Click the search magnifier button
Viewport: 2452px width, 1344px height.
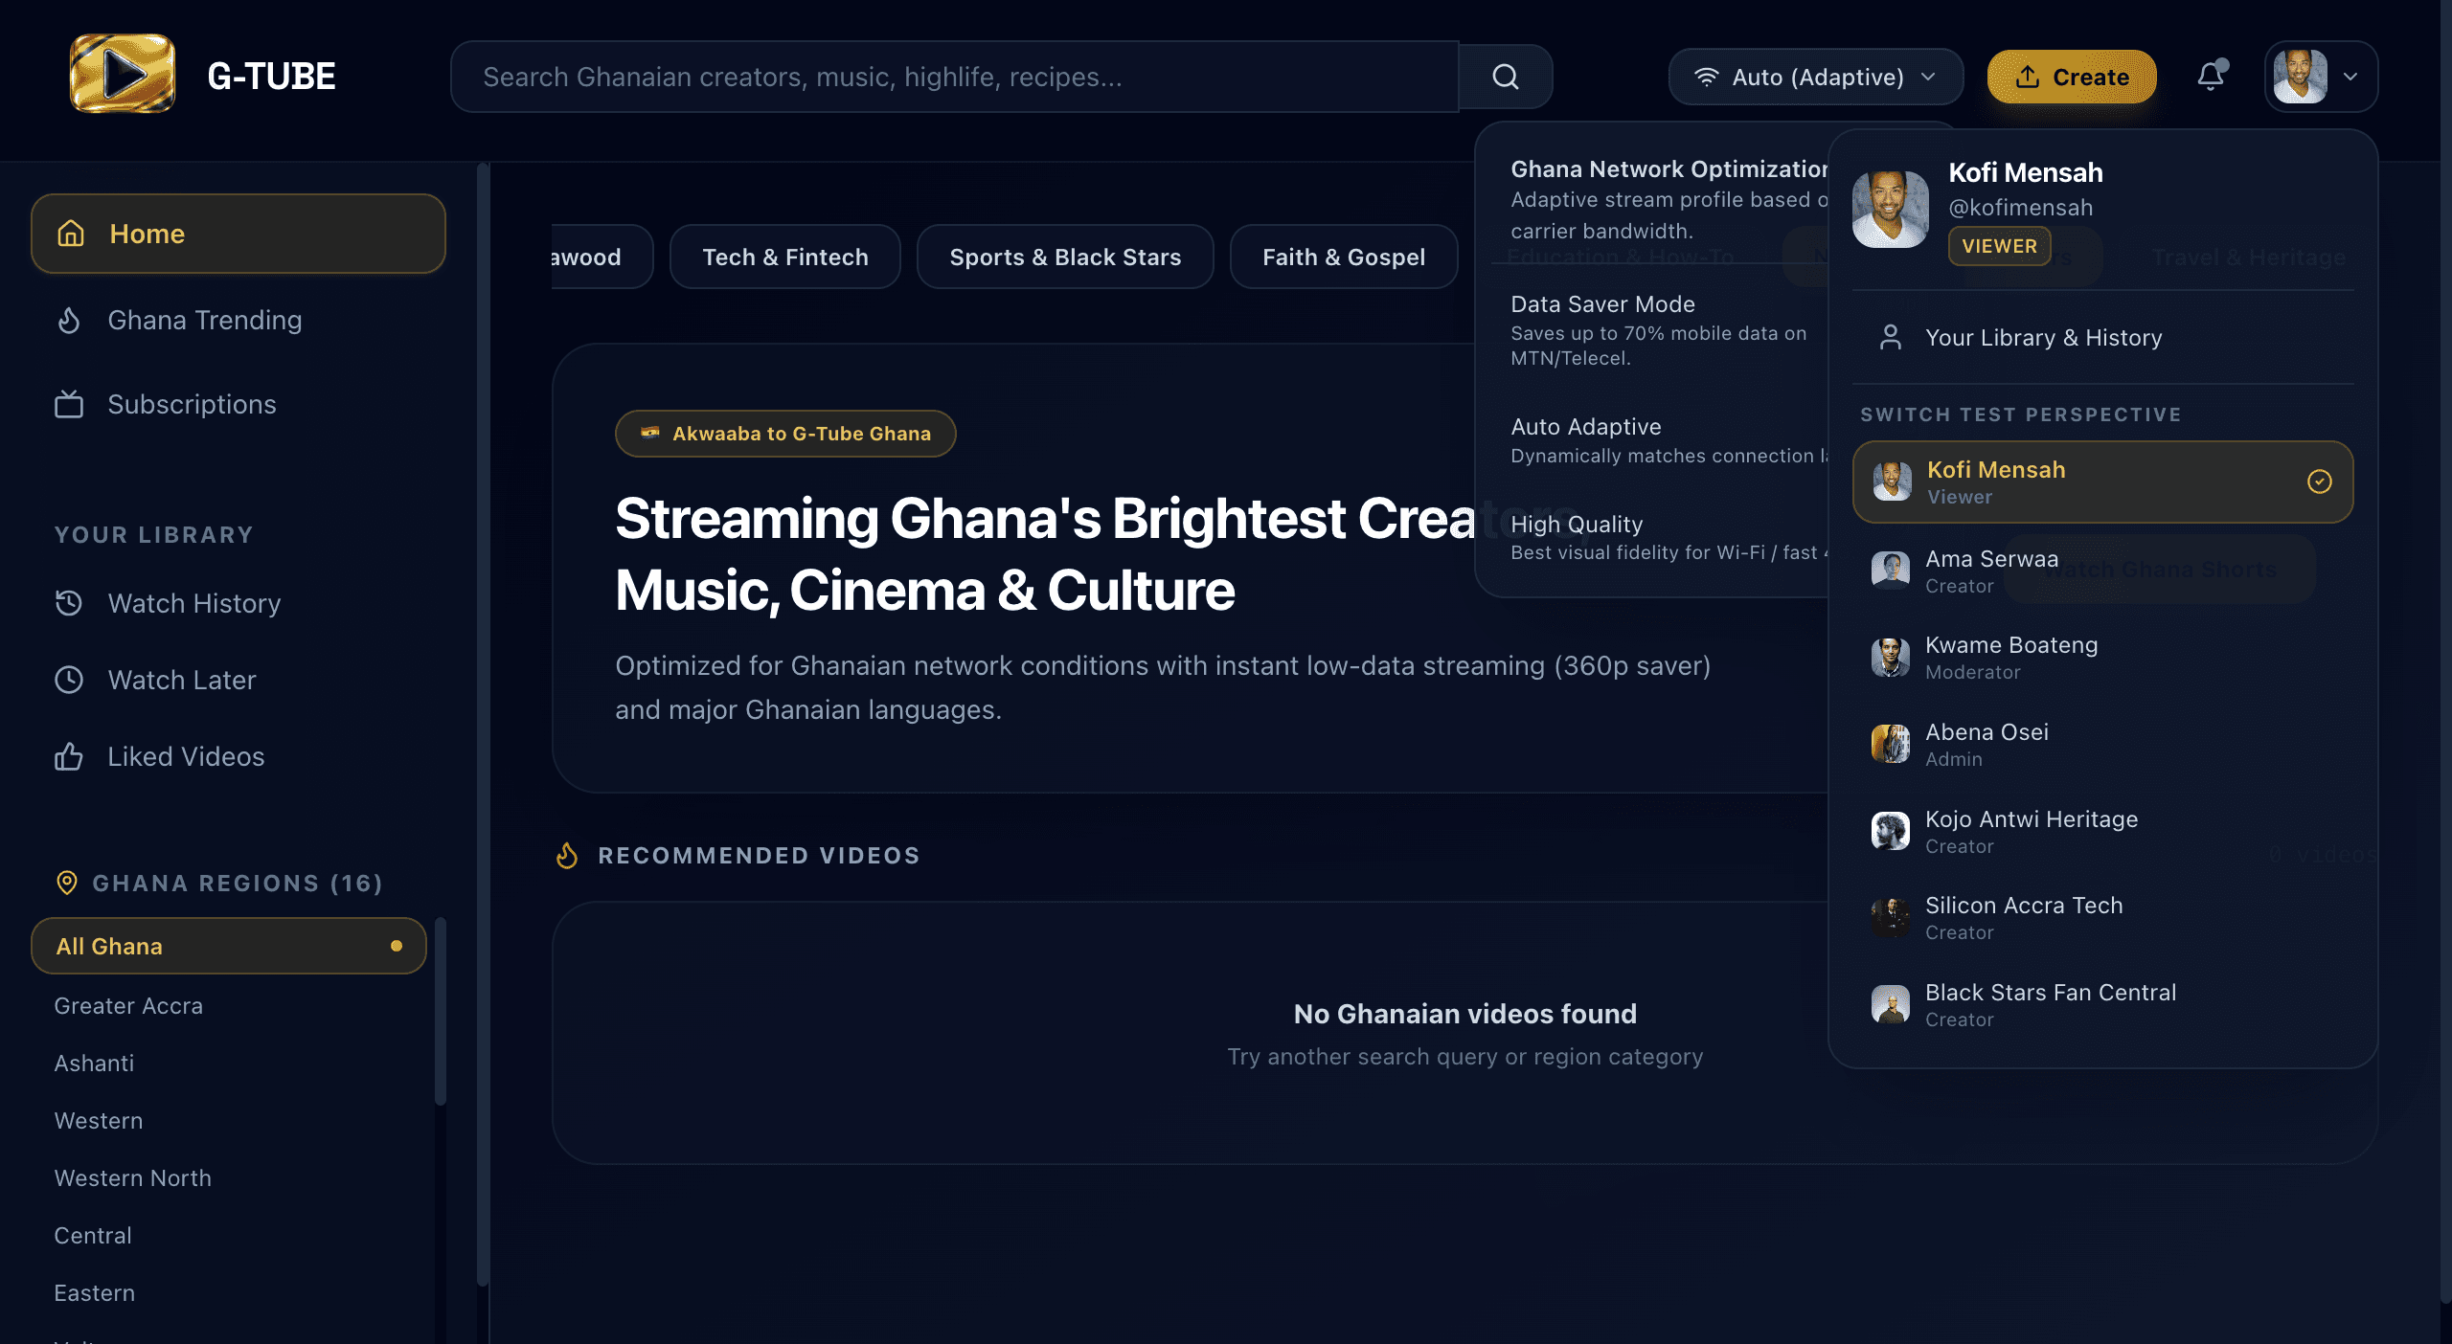1506,77
